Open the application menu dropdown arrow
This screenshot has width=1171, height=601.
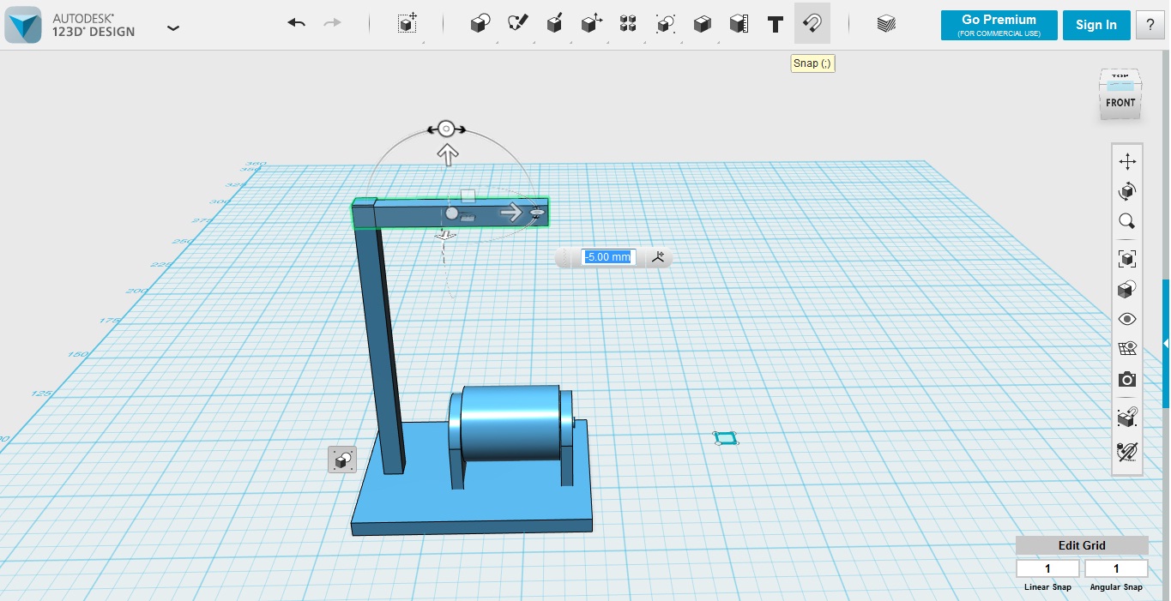(x=172, y=27)
